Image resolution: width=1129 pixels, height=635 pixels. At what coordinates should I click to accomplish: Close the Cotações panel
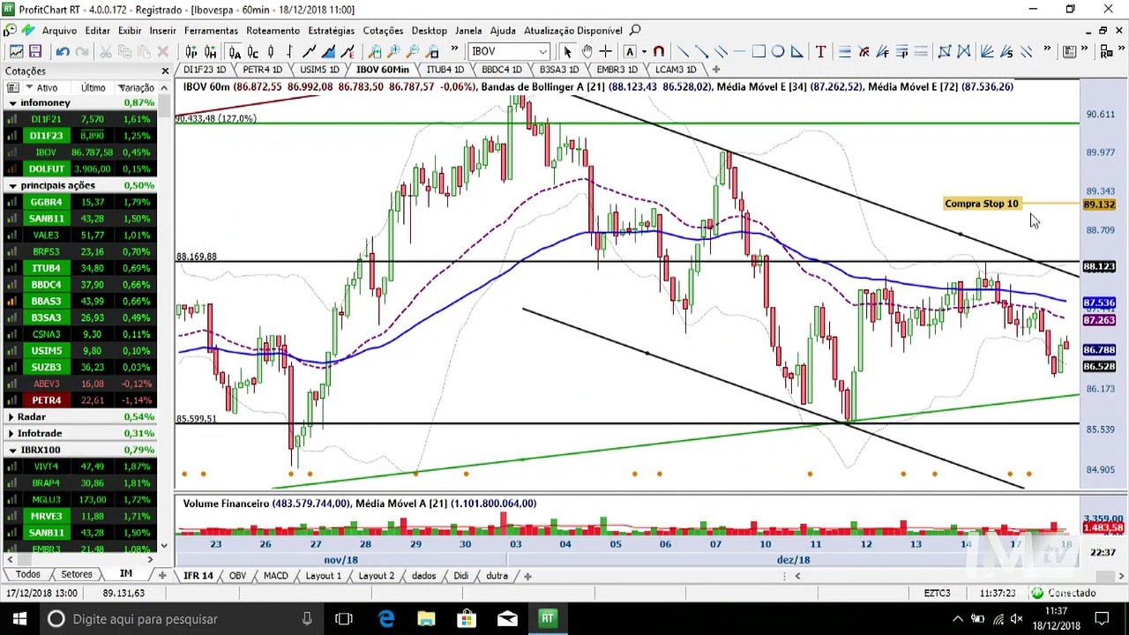click(x=165, y=71)
